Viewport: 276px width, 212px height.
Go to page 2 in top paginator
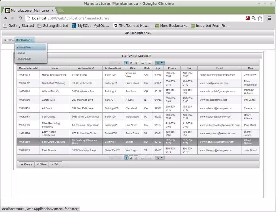(131, 63)
